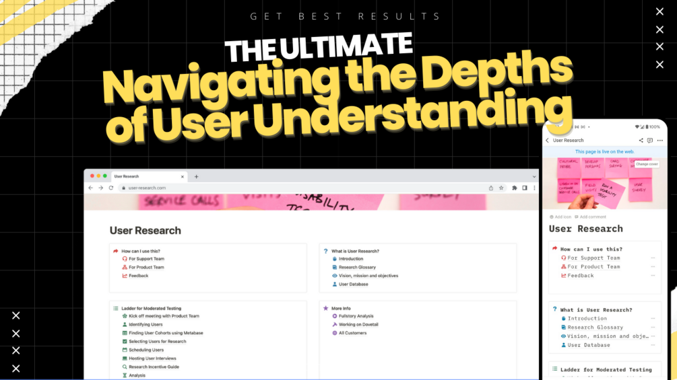This screenshot has width=677, height=380.
Task: Click the user-research.com address bar
Action: pos(302,188)
